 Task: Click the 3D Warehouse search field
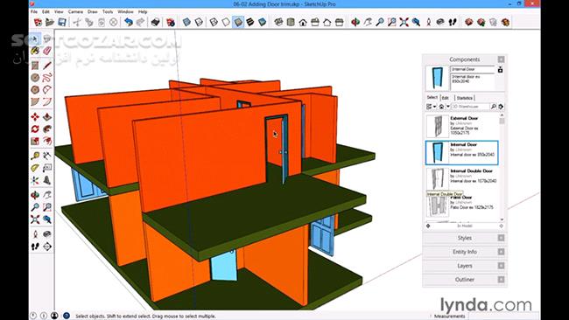470,107
